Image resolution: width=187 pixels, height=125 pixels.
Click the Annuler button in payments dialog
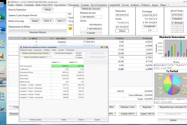point(97,119)
